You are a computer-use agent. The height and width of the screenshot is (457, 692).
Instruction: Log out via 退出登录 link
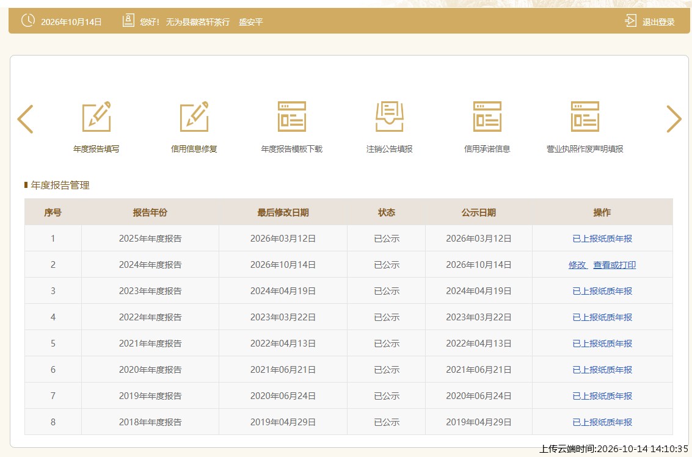[658, 22]
